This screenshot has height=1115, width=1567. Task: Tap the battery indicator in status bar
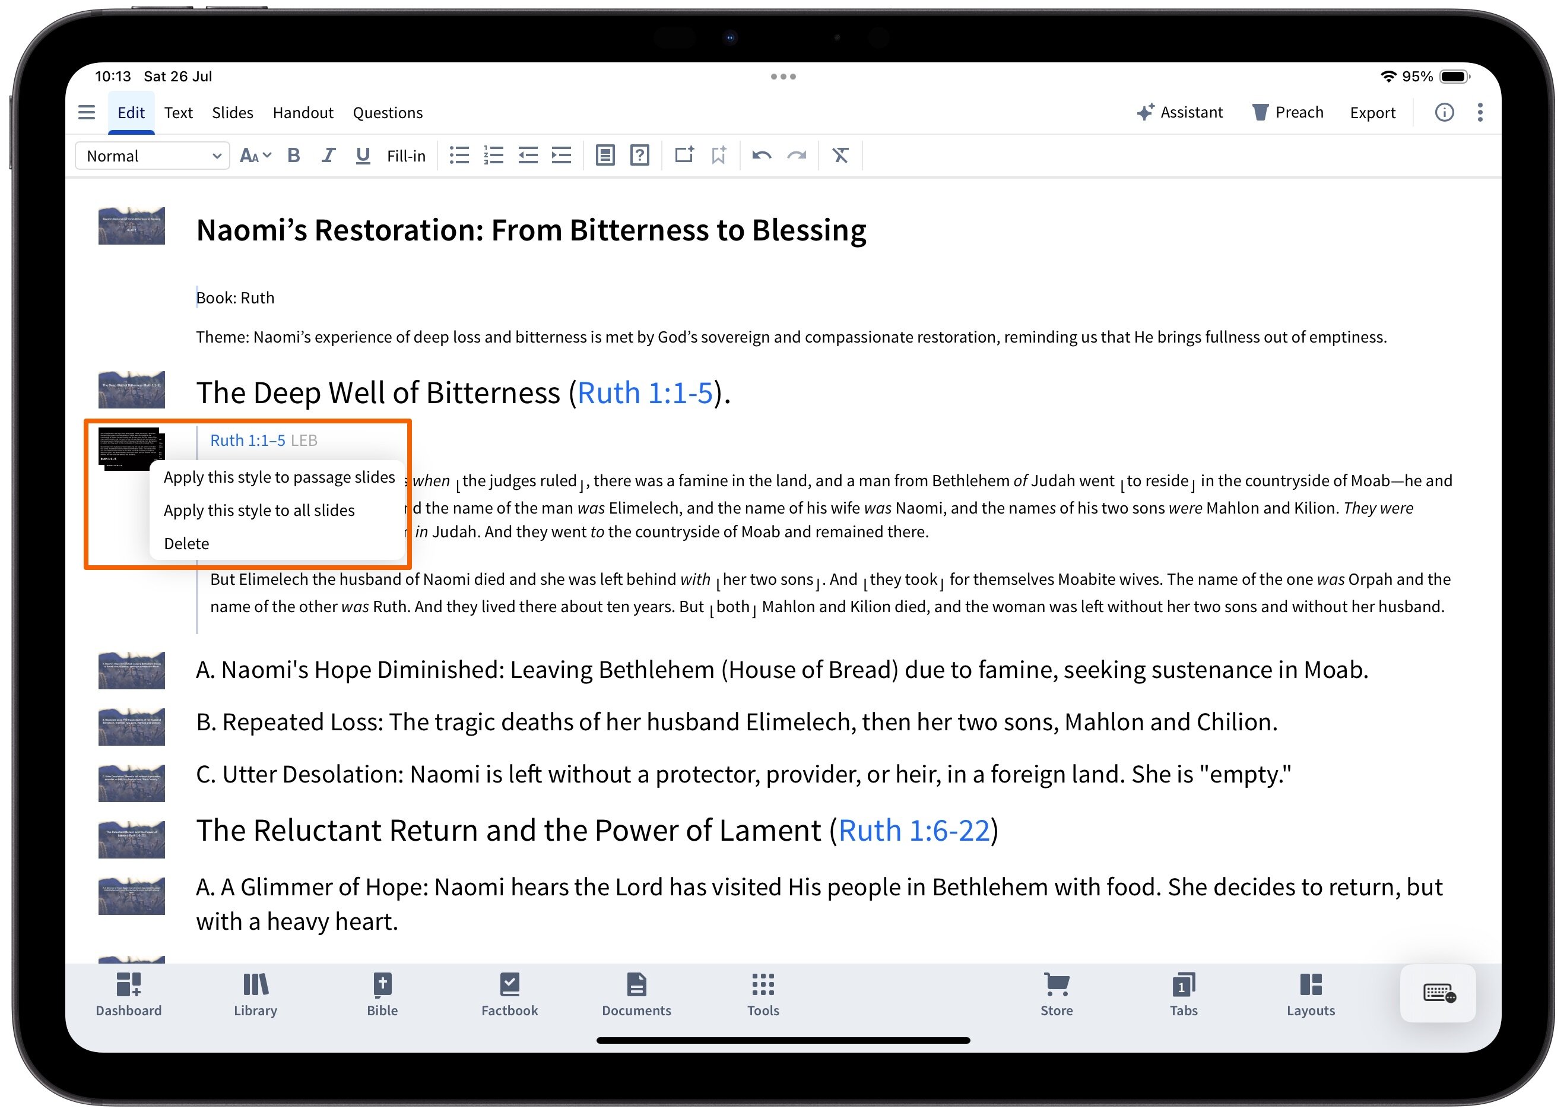coord(1454,76)
